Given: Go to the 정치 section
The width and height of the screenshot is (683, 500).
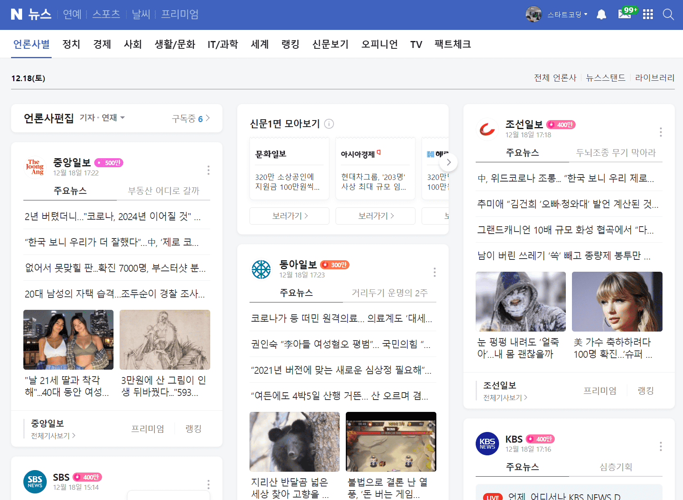Looking at the screenshot, I should pos(71,44).
